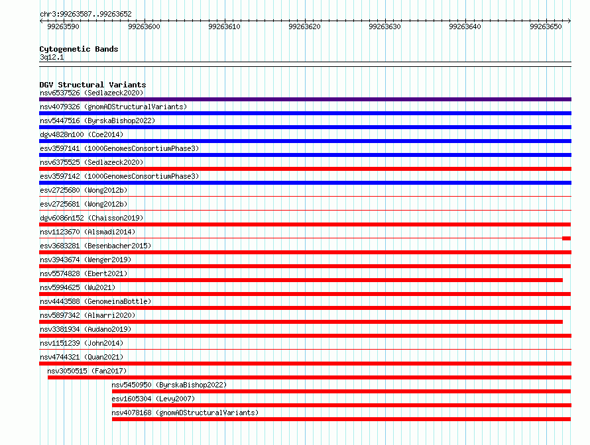Click the red bar under nsv3943674
This screenshot has width=590, height=445.
tap(305, 266)
